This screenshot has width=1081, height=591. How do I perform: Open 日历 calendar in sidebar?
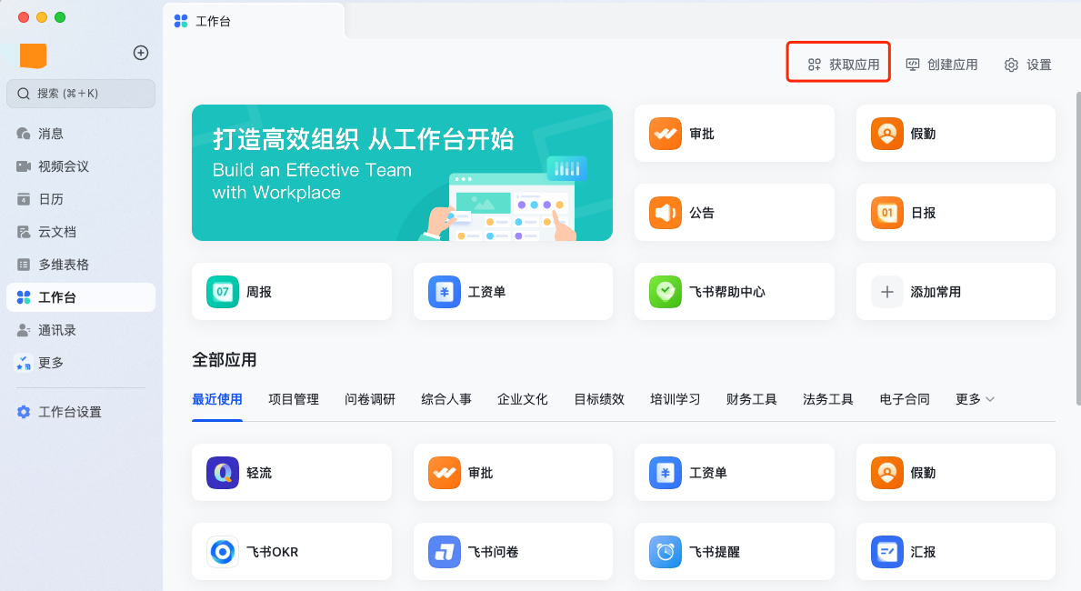[x=81, y=198]
